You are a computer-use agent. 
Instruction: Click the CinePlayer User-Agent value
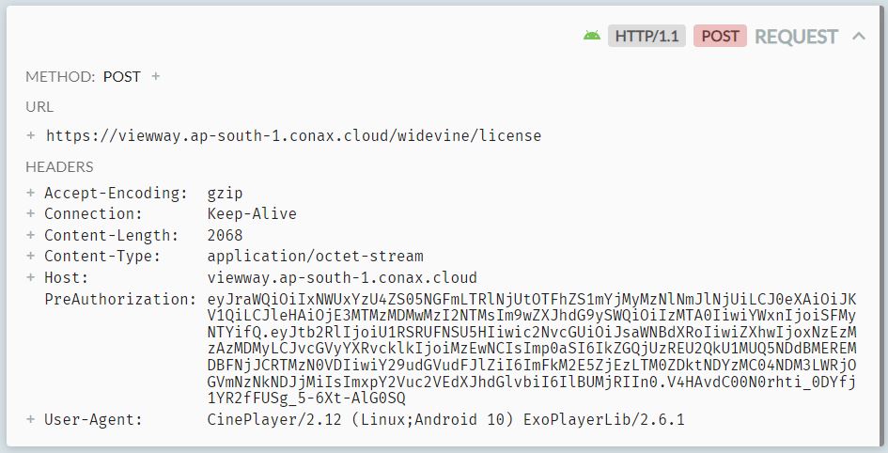(445, 419)
